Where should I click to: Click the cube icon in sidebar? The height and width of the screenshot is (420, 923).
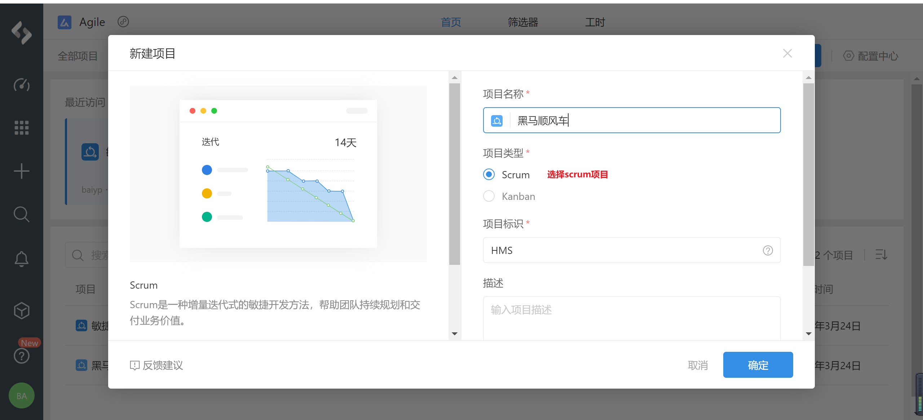(x=22, y=310)
